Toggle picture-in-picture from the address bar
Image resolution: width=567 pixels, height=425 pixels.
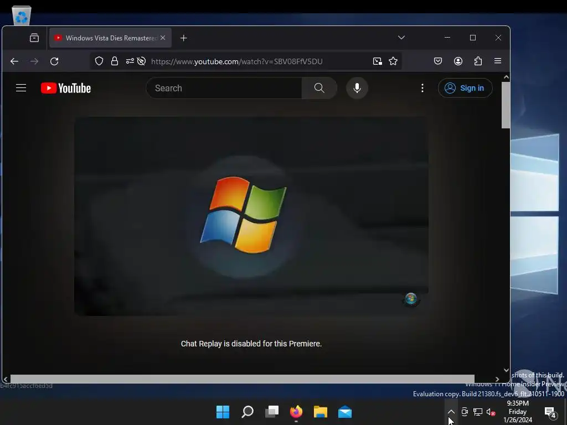pyautogui.click(x=377, y=61)
